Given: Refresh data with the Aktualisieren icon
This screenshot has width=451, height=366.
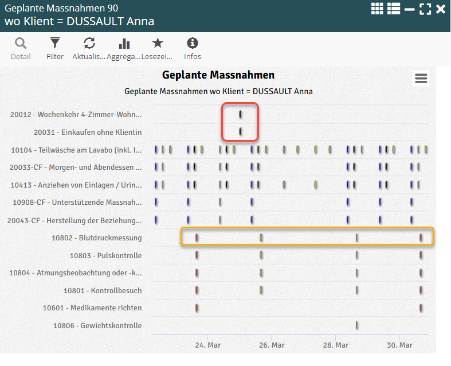Looking at the screenshot, I should coord(89,44).
